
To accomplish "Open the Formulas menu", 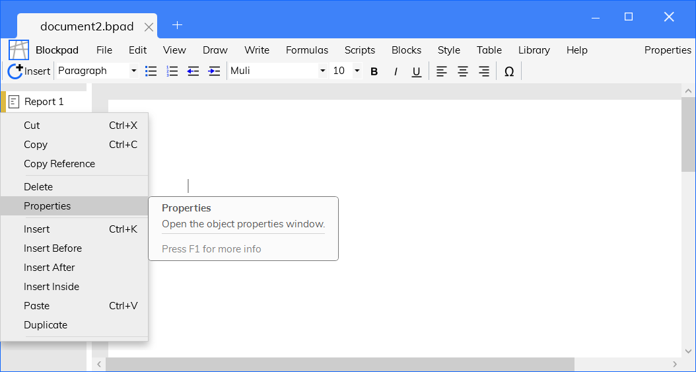I will coord(307,50).
